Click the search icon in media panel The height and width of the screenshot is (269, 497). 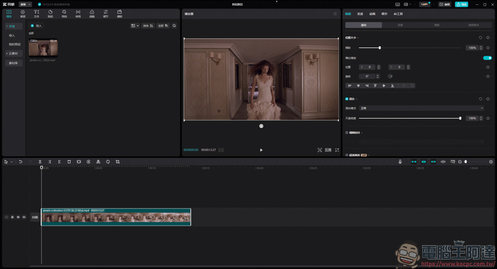pyautogui.click(x=174, y=26)
